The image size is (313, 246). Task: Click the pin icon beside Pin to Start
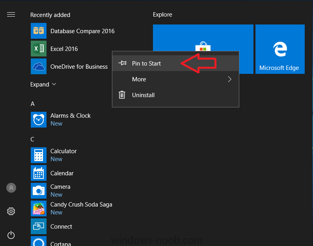(122, 63)
